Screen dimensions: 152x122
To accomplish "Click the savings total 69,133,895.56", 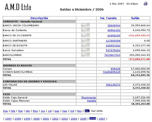I will coord(140,75).
